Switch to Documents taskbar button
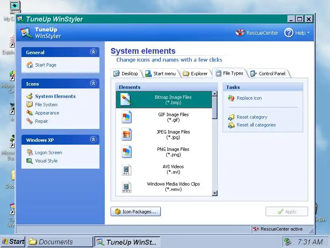 (x=60, y=242)
